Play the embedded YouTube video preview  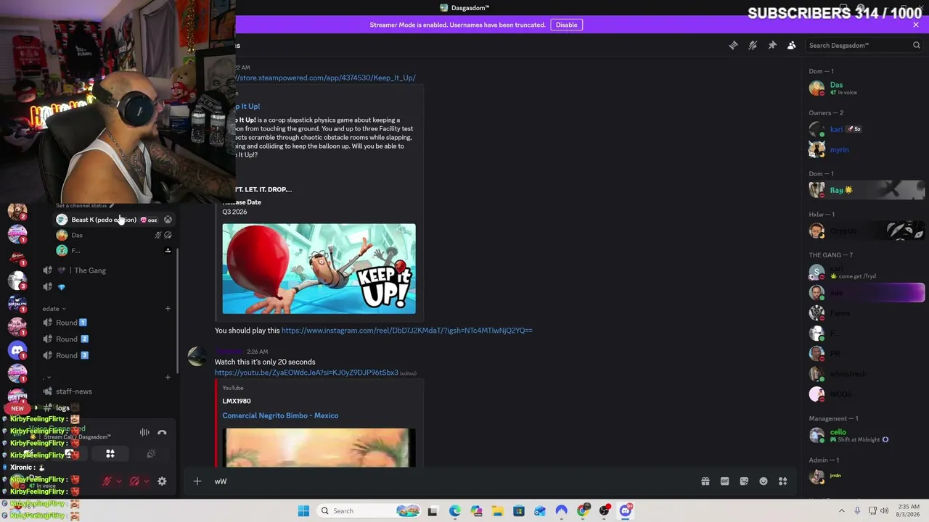(x=319, y=447)
